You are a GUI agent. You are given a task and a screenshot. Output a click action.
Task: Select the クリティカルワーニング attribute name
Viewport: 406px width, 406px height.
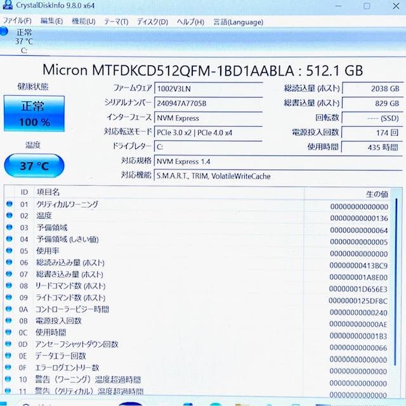67,204
